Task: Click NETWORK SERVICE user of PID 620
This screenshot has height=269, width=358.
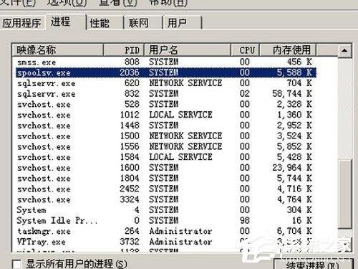Action: point(185,83)
